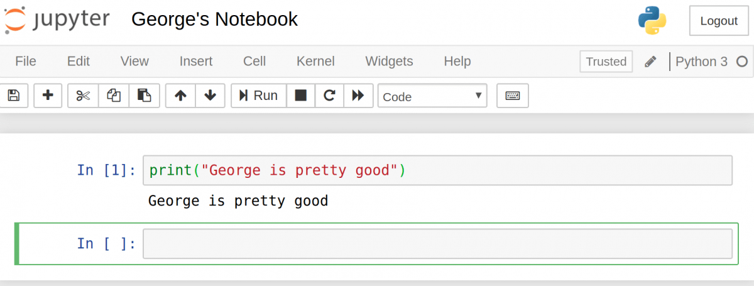Click into the empty code cell input
The image size is (754, 286).
437,244
